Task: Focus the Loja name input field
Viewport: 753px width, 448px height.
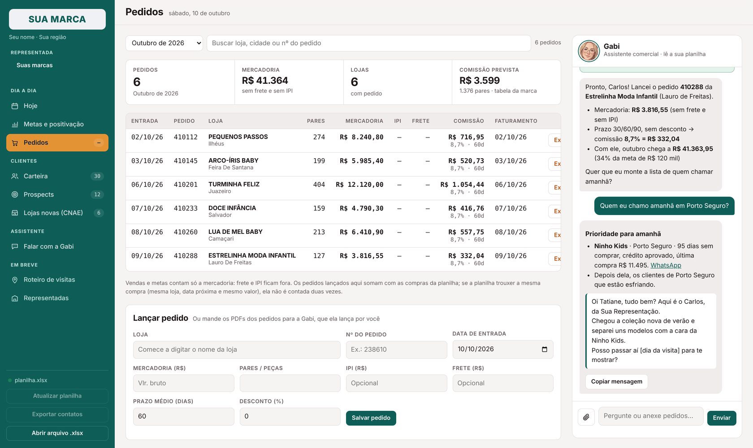Action: click(x=237, y=350)
